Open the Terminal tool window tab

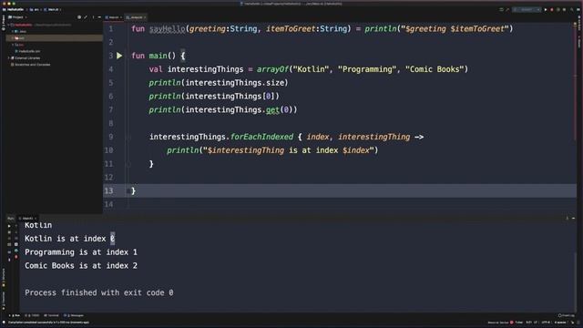(51, 315)
